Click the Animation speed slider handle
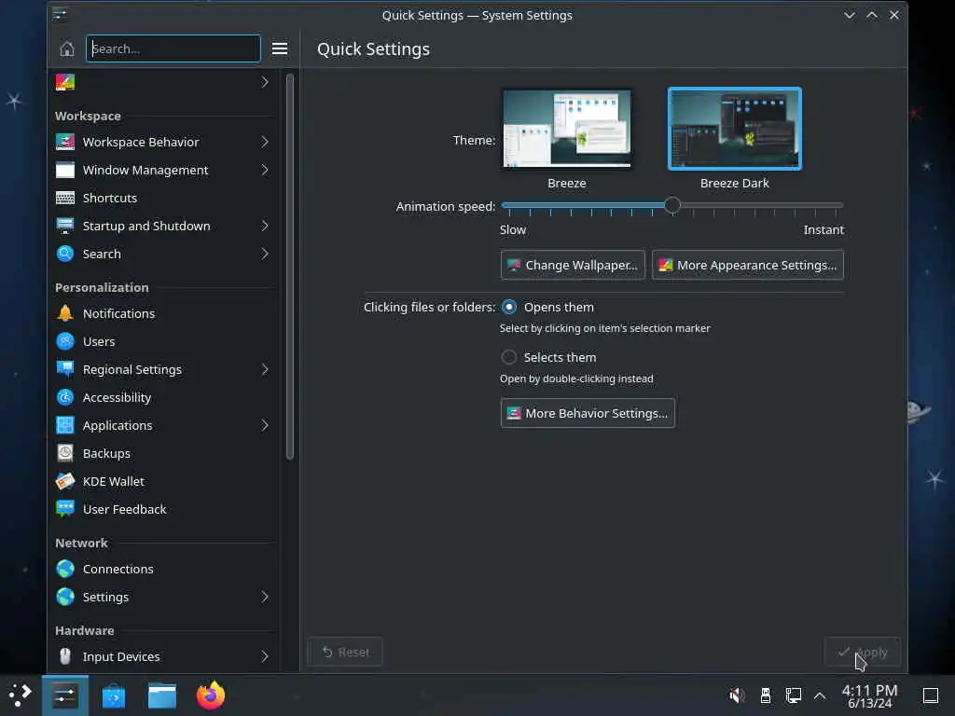The image size is (955, 716). pos(672,206)
